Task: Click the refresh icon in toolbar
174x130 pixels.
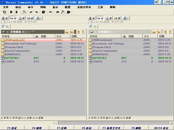Action: (x=5, y=12)
